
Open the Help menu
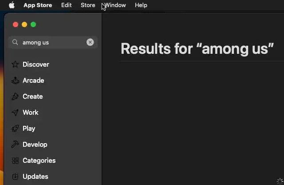[x=141, y=5]
